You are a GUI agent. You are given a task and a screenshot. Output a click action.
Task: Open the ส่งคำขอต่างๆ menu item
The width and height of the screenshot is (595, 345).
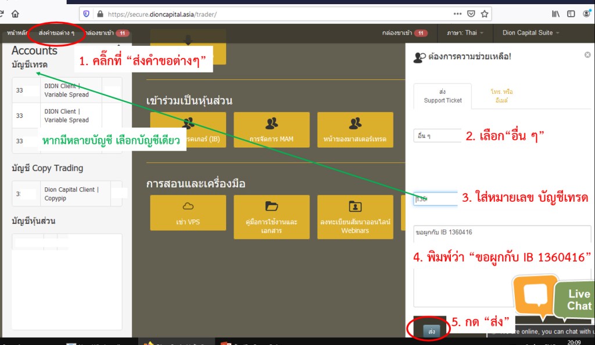pyautogui.click(x=56, y=33)
